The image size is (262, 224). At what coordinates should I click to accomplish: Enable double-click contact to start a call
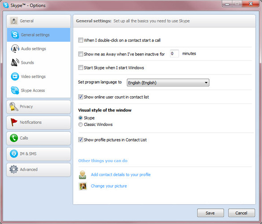click(81, 40)
